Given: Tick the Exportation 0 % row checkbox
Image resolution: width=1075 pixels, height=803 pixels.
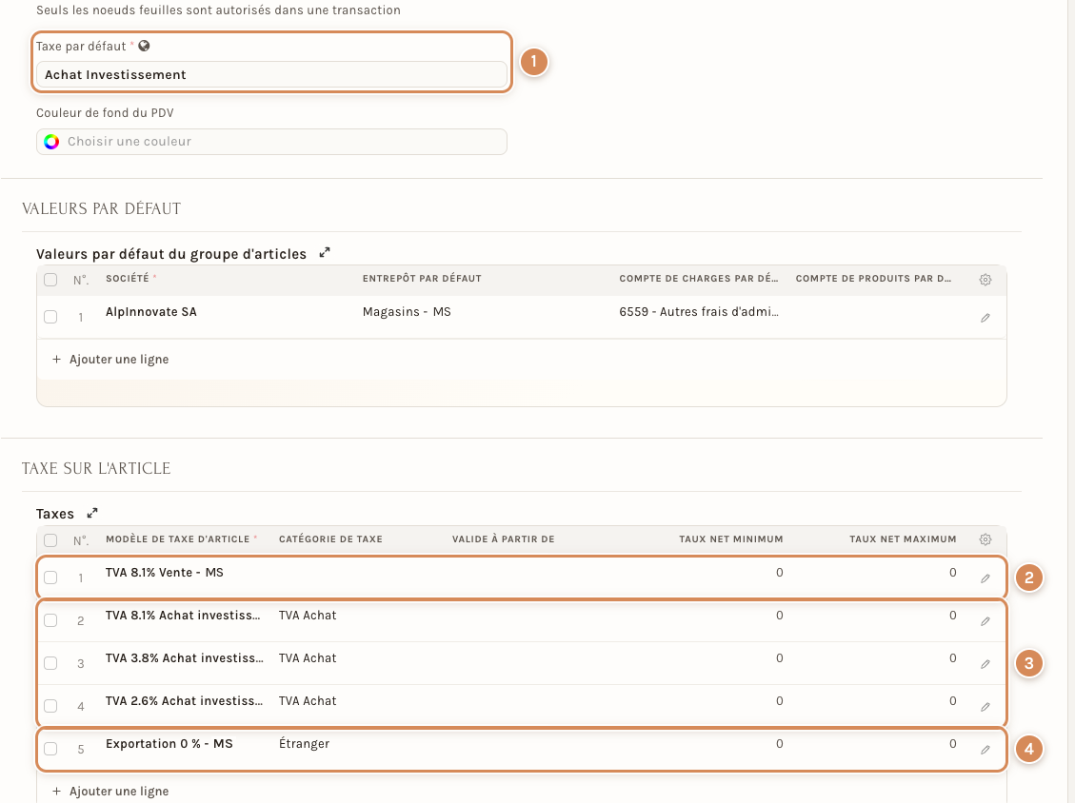Looking at the screenshot, I should [x=50, y=749].
